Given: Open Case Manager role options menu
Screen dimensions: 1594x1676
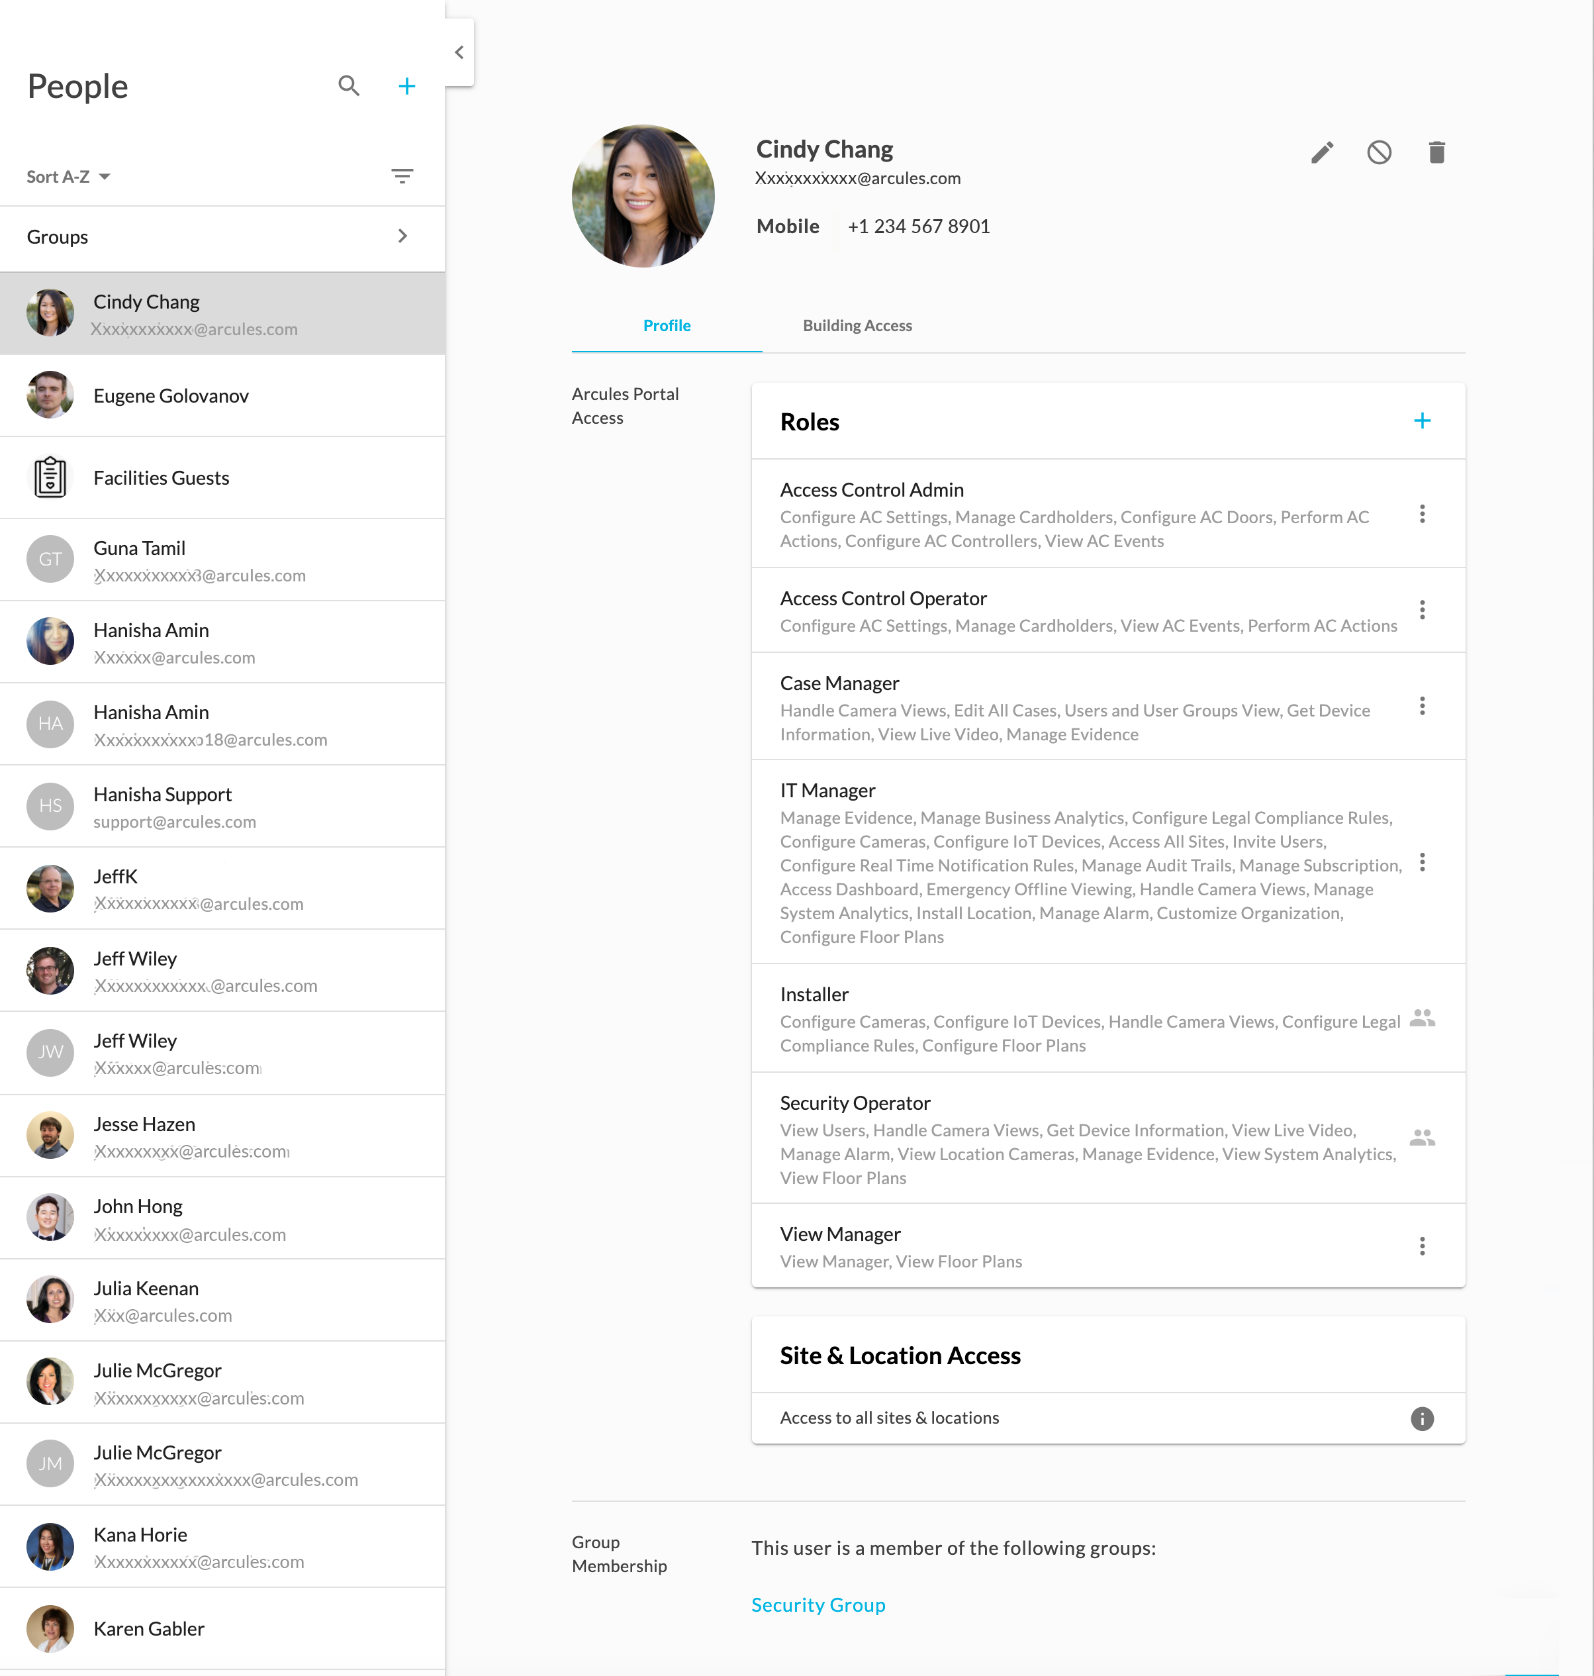Looking at the screenshot, I should pos(1421,707).
